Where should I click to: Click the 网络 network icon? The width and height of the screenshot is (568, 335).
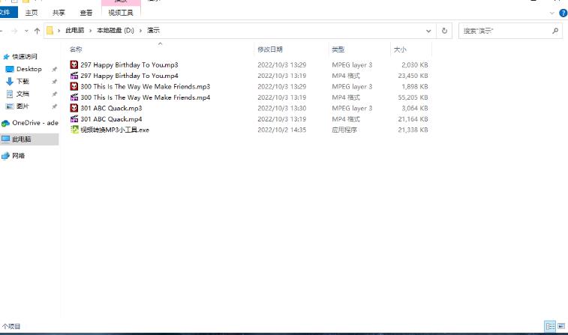click(5, 156)
